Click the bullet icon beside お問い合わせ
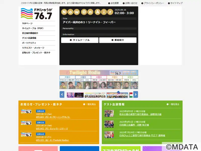 tap(124, 3)
